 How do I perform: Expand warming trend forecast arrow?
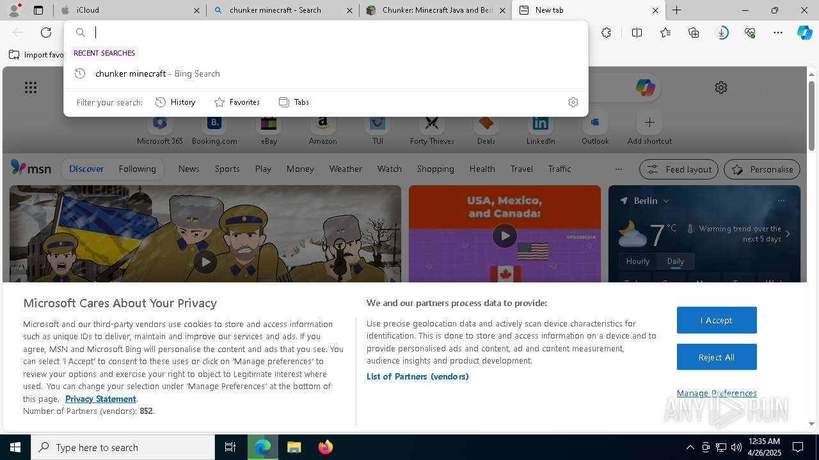(x=788, y=234)
